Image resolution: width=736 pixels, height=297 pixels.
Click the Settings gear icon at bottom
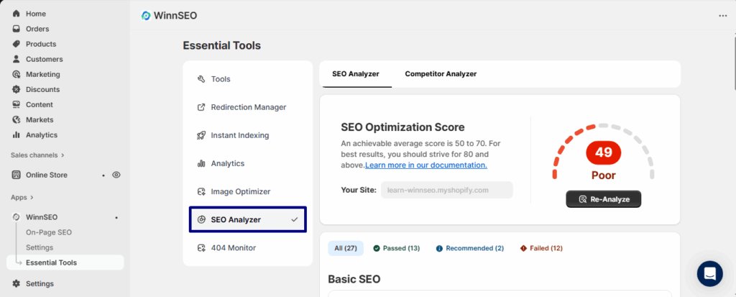coord(17,283)
